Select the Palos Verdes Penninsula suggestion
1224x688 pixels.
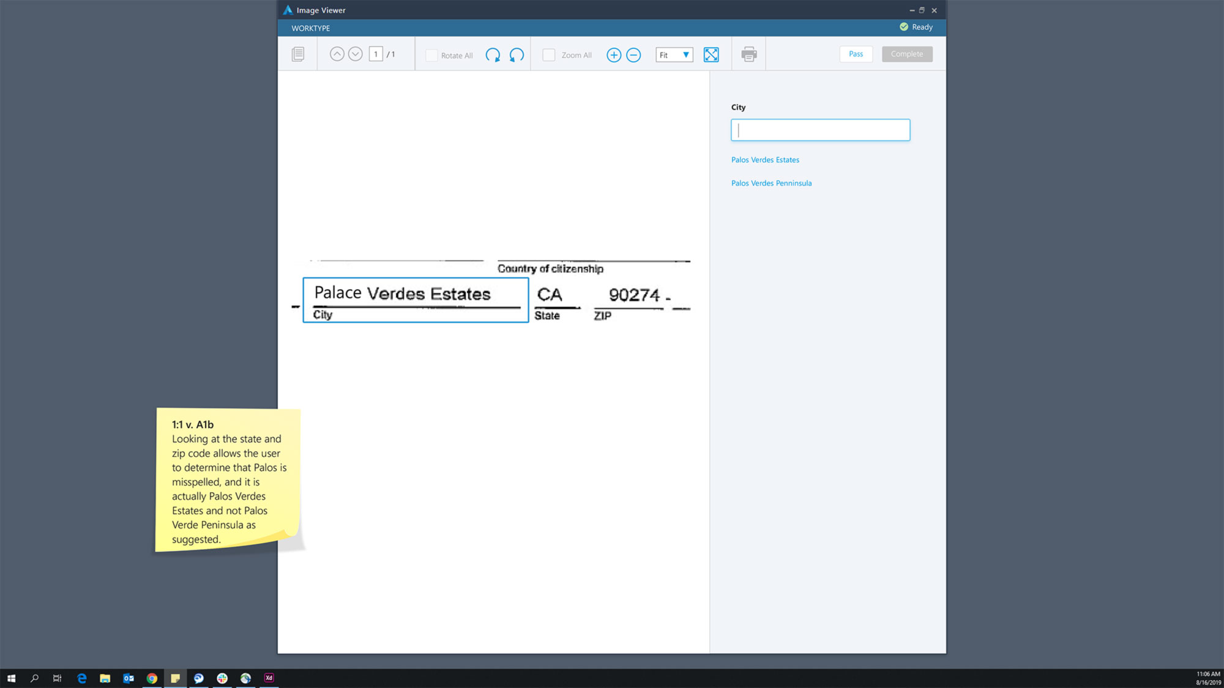771,183
